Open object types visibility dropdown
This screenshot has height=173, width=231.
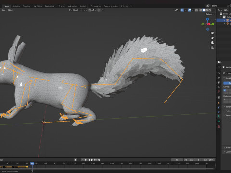pos(177,10)
